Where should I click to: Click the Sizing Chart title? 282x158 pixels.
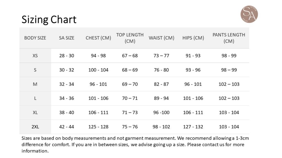[49, 20]
